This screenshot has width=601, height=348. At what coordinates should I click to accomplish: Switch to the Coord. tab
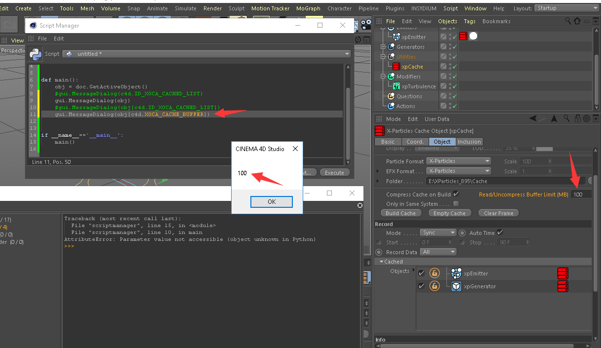pyautogui.click(x=415, y=142)
